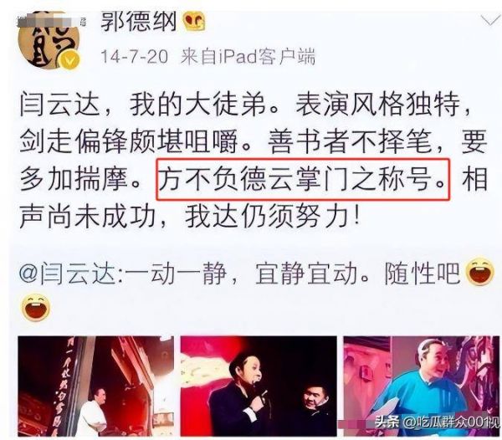Click the 头条 watermark logo

[x=387, y=422]
